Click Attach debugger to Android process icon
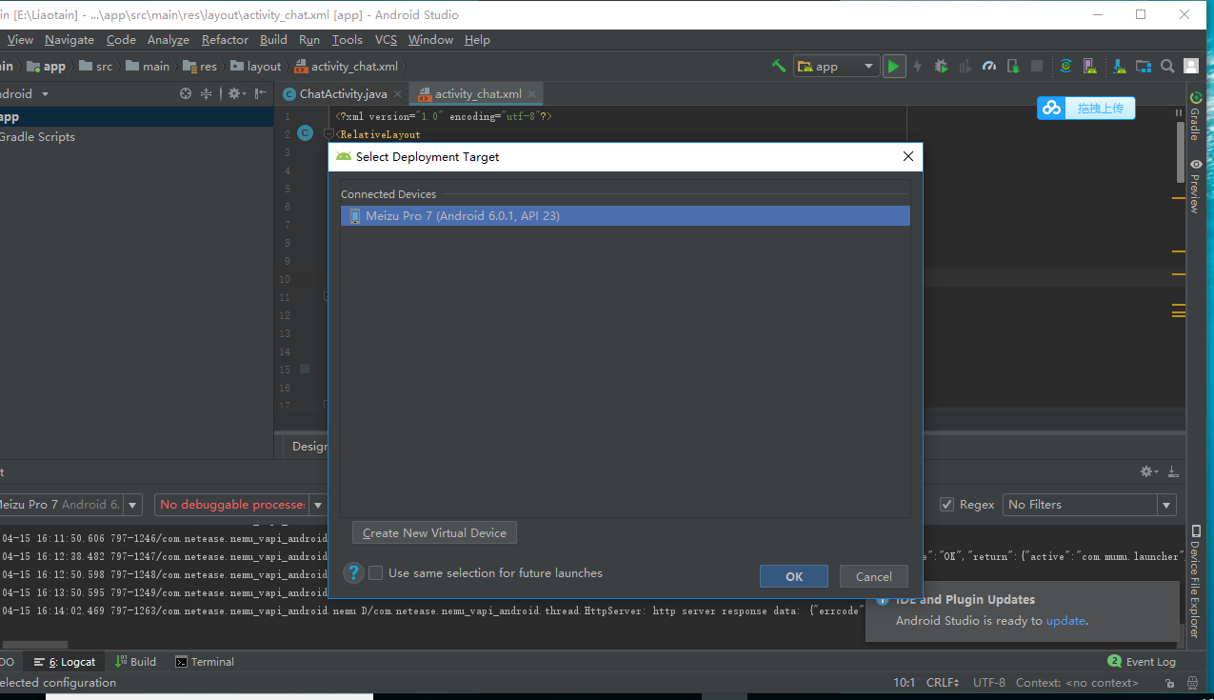The image size is (1214, 700). (1011, 66)
